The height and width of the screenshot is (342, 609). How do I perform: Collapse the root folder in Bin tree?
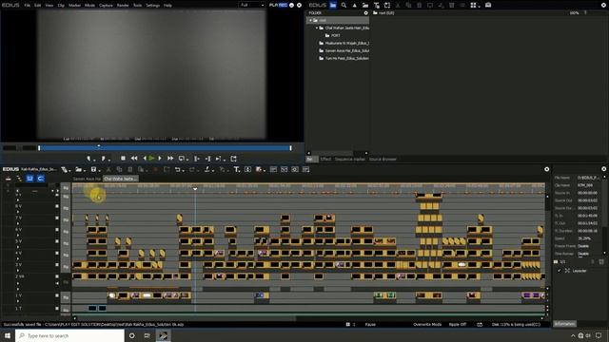pos(310,20)
